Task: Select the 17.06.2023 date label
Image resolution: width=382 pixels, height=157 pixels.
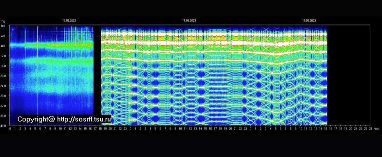Action: click(69, 21)
